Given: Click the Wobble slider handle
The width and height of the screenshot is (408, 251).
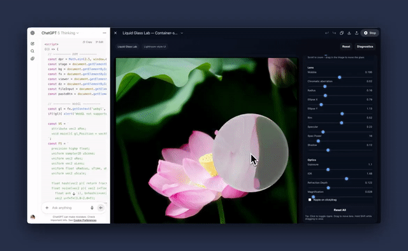Looking at the screenshot, I should [x=340, y=77].
